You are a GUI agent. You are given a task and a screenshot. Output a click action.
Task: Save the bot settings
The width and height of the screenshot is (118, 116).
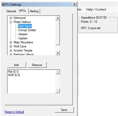click(x=64, y=110)
